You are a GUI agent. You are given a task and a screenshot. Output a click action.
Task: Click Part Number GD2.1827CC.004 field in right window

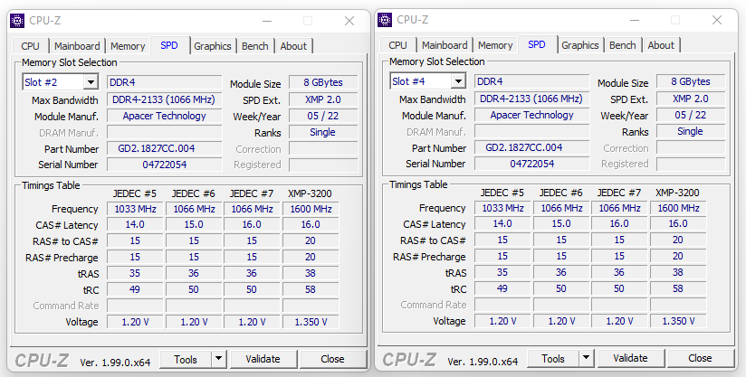[532, 147]
